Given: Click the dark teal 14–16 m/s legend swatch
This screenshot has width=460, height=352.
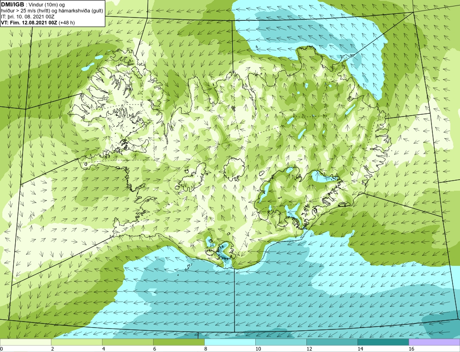Looking at the screenshot, I should (x=383, y=342).
